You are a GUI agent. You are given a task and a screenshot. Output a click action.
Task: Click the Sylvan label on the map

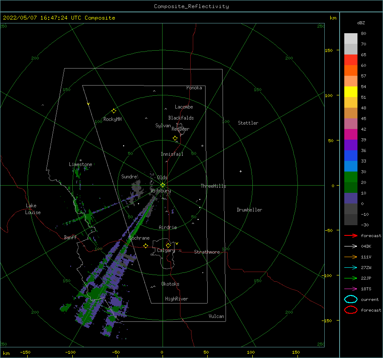(x=163, y=126)
